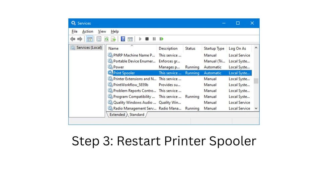Click the gear icon beside PrintWorkflow_5859b
The image size is (328, 184).
[110, 85]
